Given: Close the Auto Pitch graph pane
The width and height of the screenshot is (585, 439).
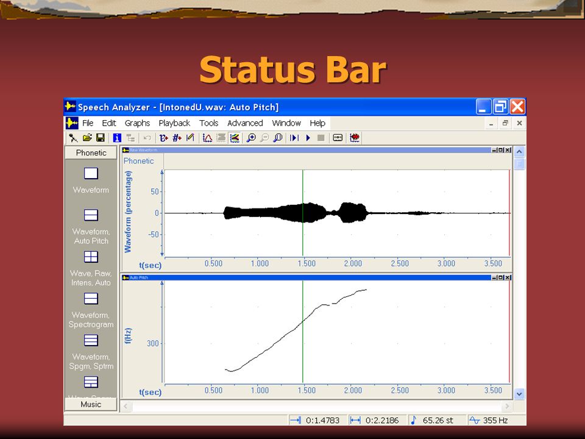Looking at the screenshot, I should (508, 277).
